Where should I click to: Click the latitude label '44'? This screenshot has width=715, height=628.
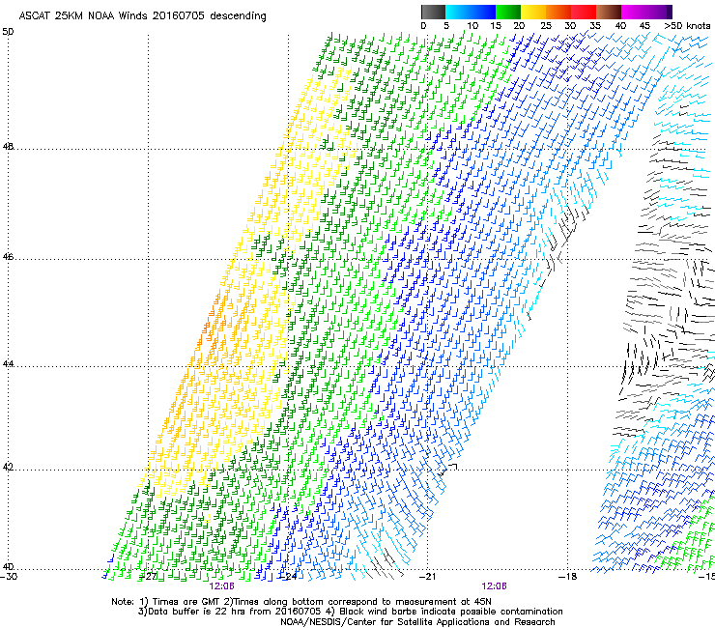pos(8,364)
